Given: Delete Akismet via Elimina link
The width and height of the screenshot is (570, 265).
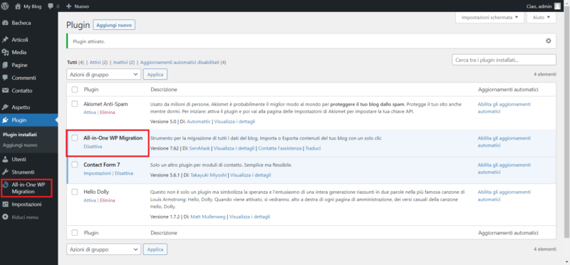Looking at the screenshot, I should coord(108,113).
